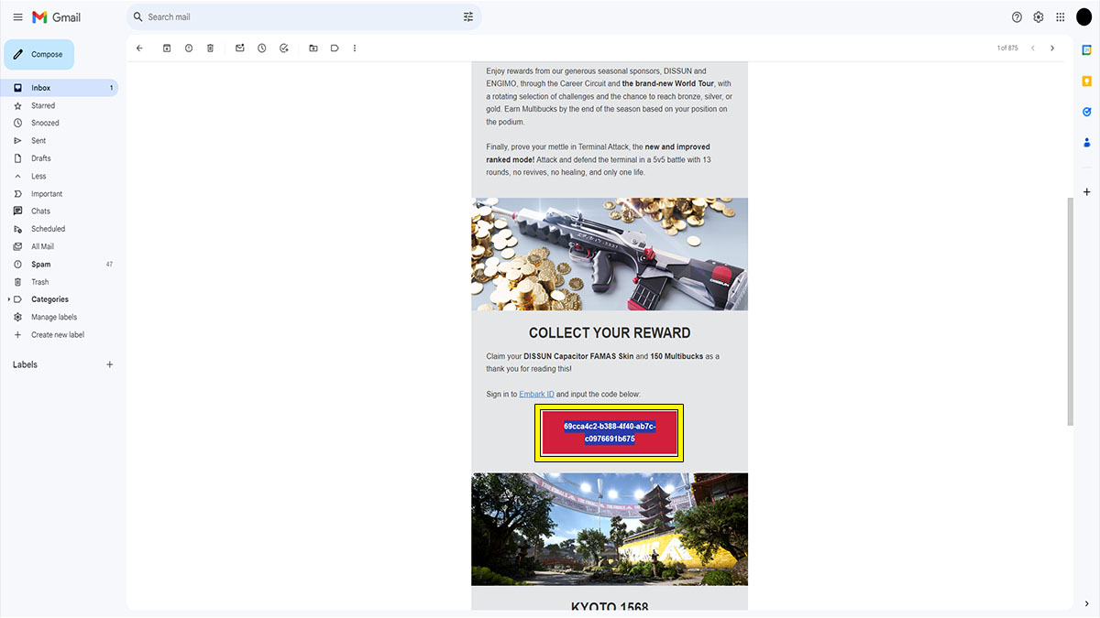Image resolution: width=1100 pixels, height=618 pixels.
Task: Archive the current email
Action: [167, 48]
